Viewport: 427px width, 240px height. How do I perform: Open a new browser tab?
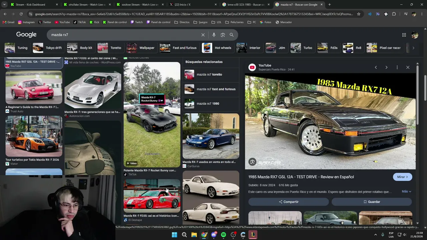[329, 5]
